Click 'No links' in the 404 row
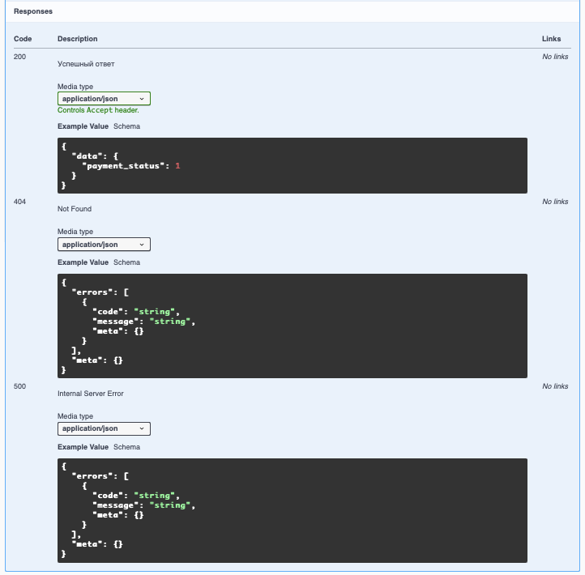The height and width of the screenshot is (575, 585). click(555, 202)
